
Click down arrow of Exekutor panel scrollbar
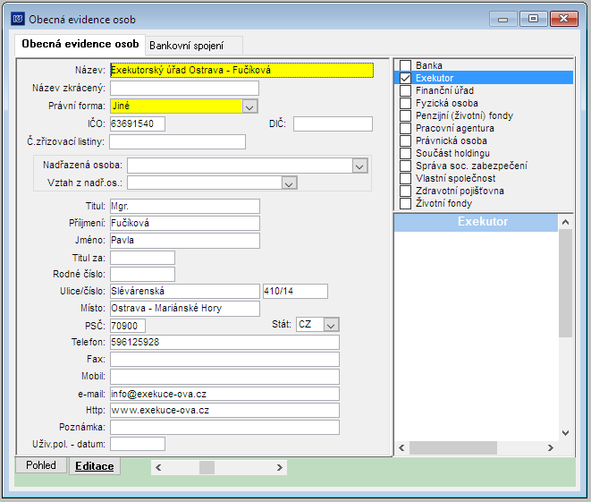pos(565,433)
